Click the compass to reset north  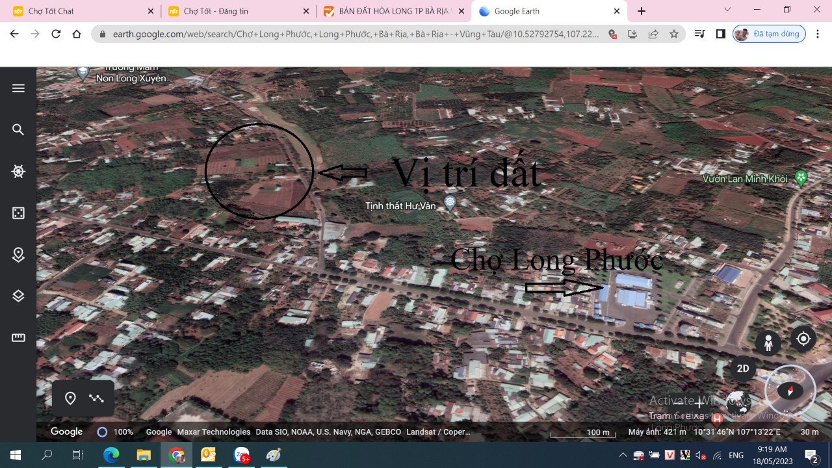click(790, 391)
